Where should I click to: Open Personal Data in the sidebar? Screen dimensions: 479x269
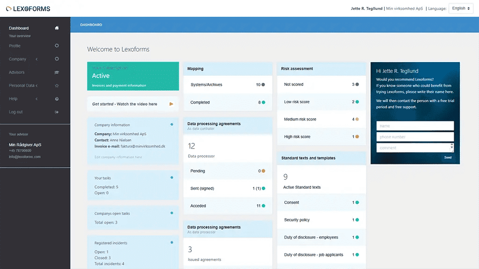coord(22,85)
